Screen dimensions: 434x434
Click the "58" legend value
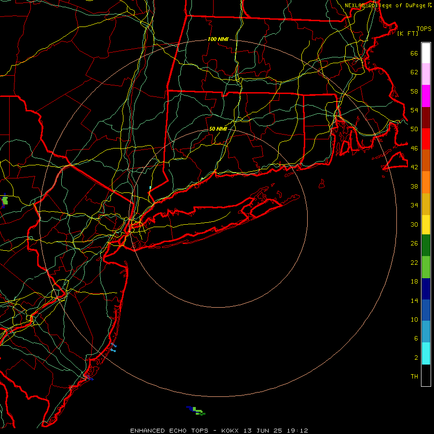414,91
